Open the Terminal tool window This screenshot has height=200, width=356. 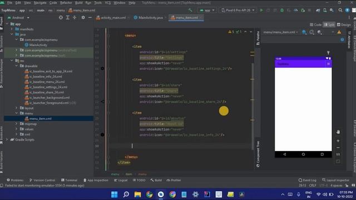pyautogui.click(x=69, y=180)
